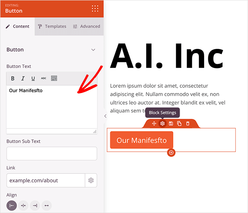Switch to the Content tab

point(18,27)
